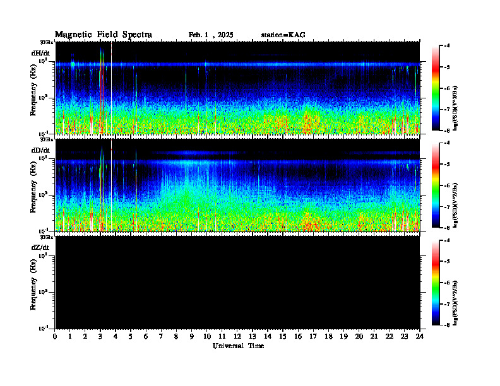Click the hour "11" tick label

coord(222,336)
